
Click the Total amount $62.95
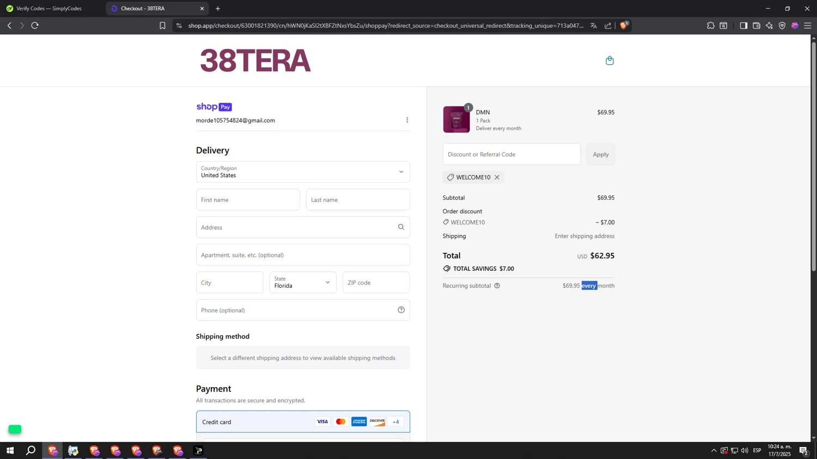[x=602, y=256]
